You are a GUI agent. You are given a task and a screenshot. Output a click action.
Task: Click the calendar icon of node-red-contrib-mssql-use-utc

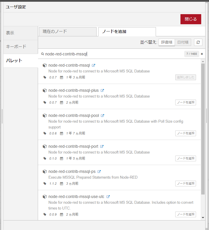point(62,214)
